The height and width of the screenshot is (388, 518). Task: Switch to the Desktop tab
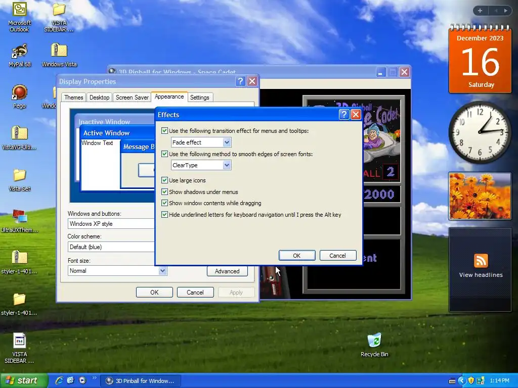pyautogui.click(x=100, y=98)
